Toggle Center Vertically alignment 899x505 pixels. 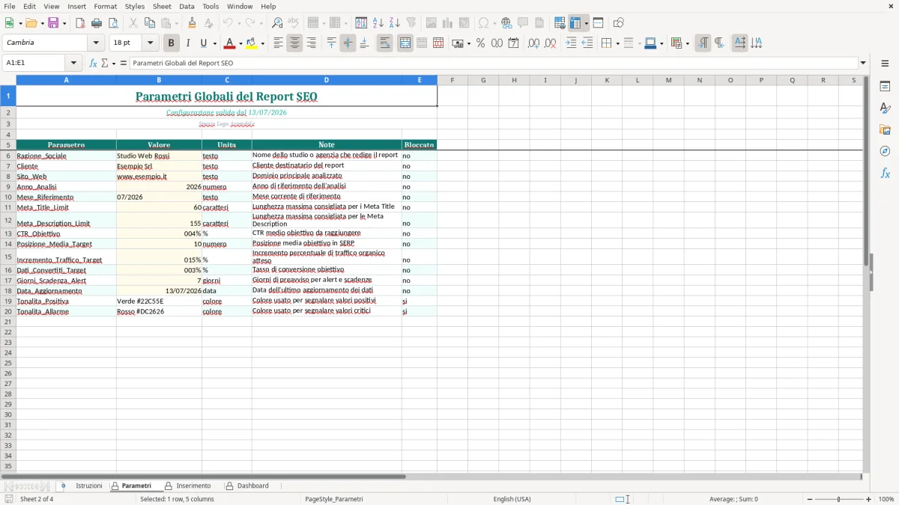[348, 43]
